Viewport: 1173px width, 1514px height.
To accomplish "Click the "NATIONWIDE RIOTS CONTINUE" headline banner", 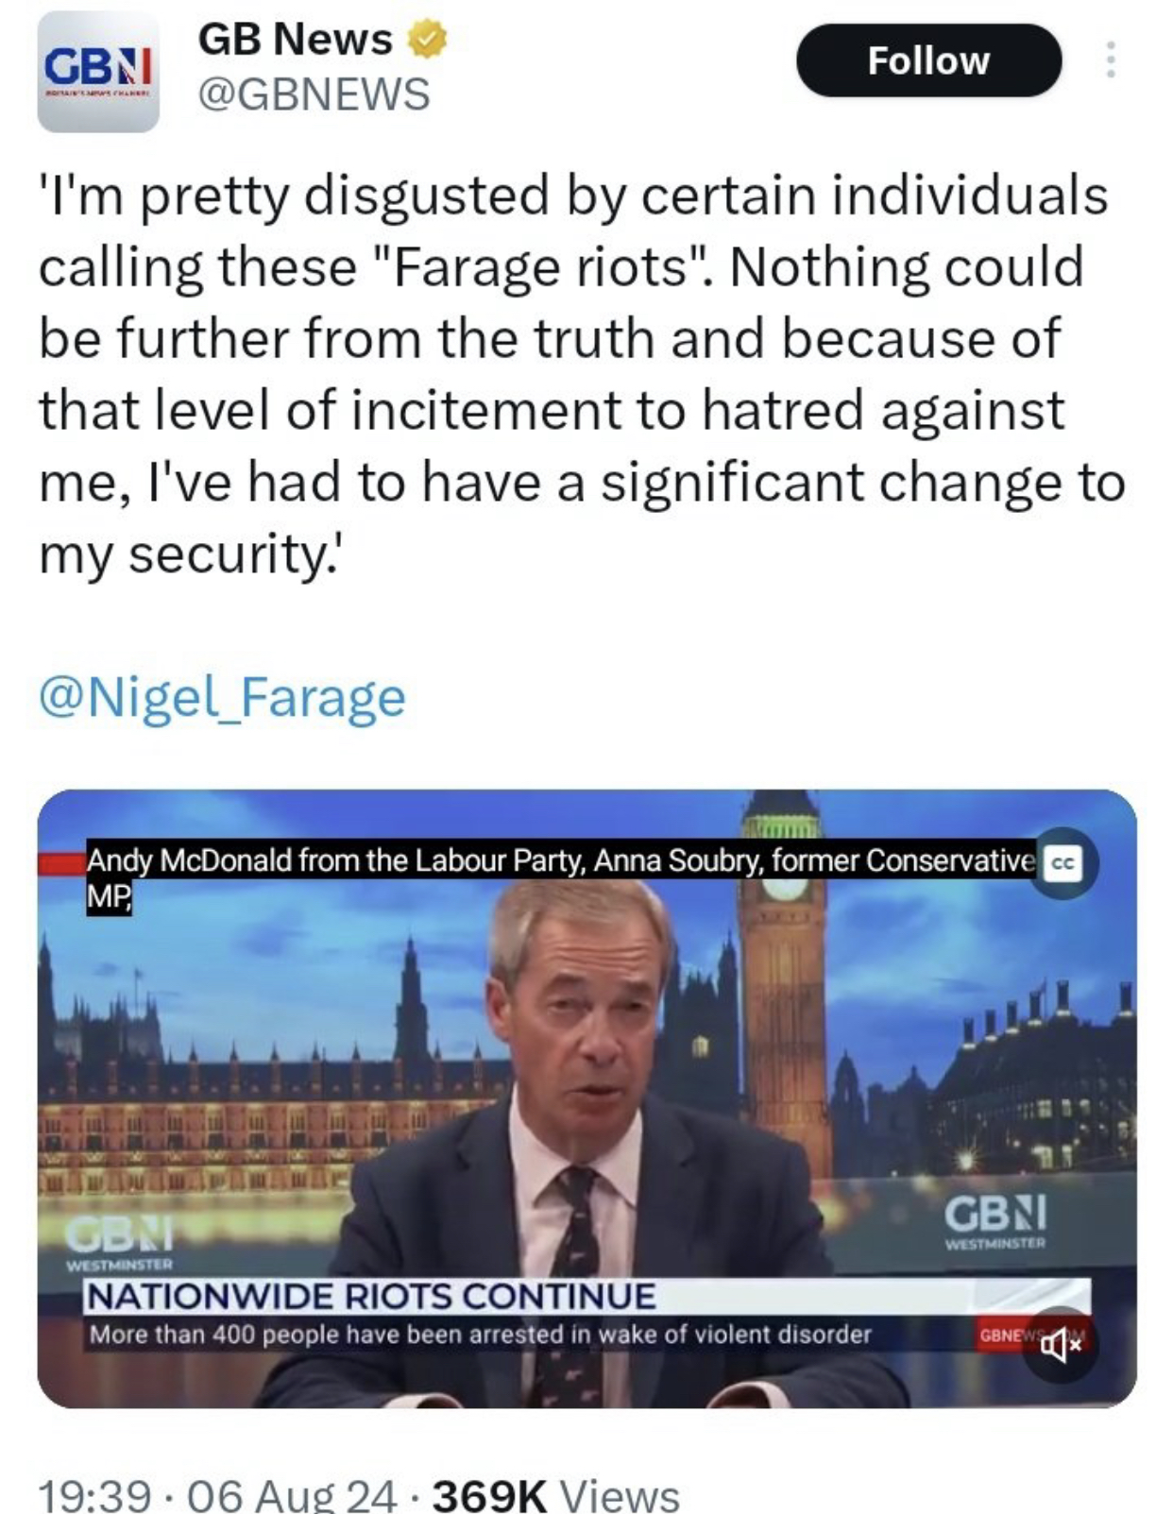I will pos(372,1296).
